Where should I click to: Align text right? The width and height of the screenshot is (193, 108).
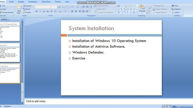pos(80,11)
